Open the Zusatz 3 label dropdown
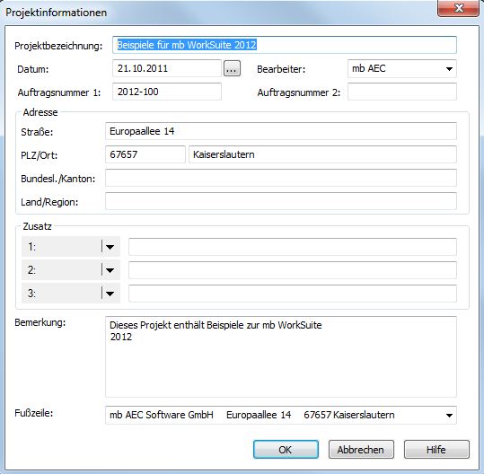The width and height of the screenshot is (484, 474). pos(110,294)
